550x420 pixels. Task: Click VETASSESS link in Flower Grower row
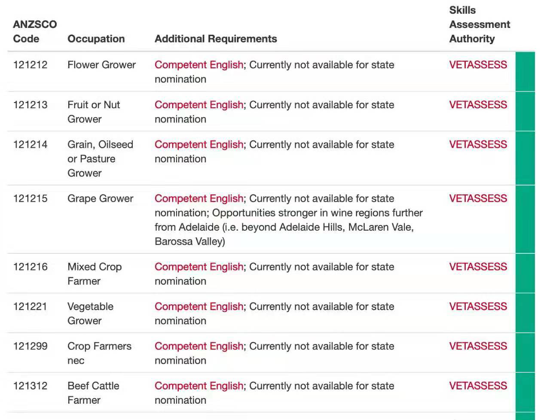tap(478, 65)
